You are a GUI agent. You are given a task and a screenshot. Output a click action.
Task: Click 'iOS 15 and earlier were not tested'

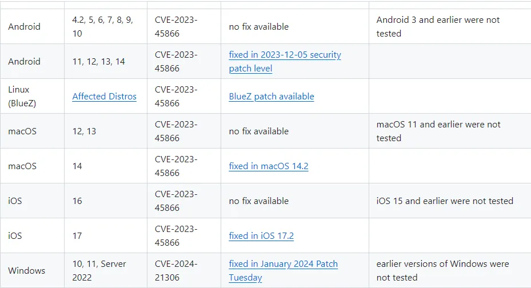pos(445,201)
